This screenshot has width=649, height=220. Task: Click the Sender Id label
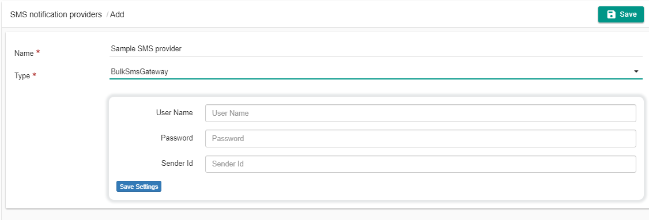177,163
